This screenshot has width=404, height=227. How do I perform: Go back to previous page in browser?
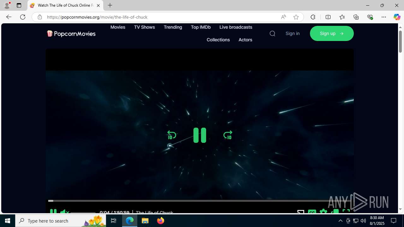pos(9,17)
